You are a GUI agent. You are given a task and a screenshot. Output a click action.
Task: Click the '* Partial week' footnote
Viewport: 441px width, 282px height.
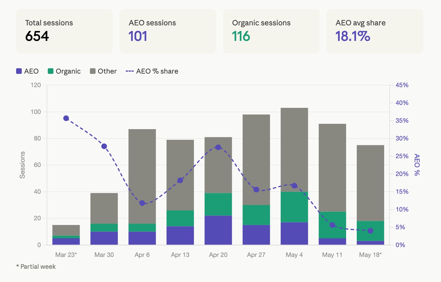36,266
